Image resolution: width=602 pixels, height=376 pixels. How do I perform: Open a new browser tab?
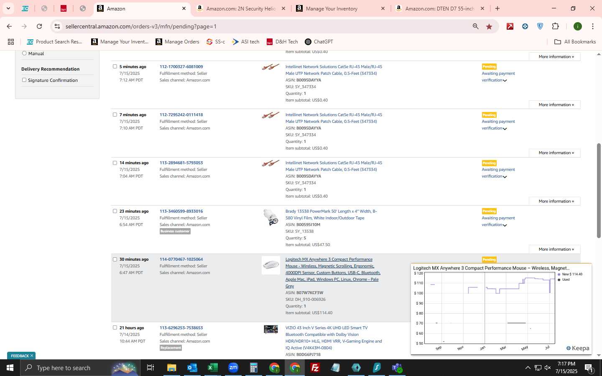tap(497, 8)
